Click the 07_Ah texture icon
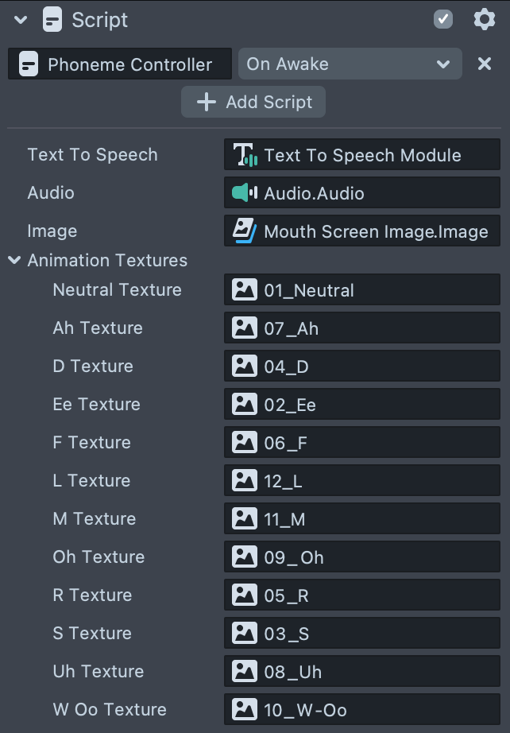Screen dimensions: 510x733 (x=245, y=328)
